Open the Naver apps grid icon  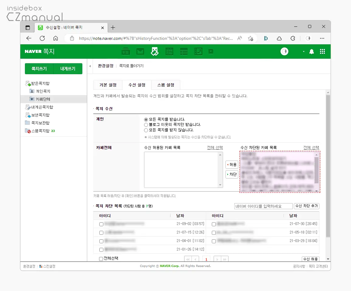click(322, 52)
